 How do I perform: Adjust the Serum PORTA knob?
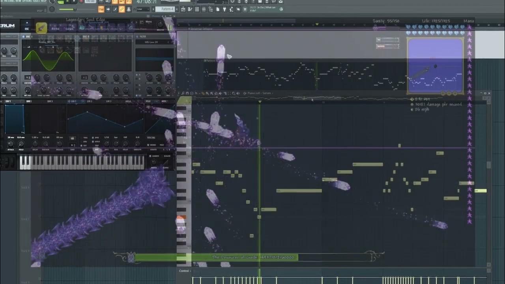(154, 162)
